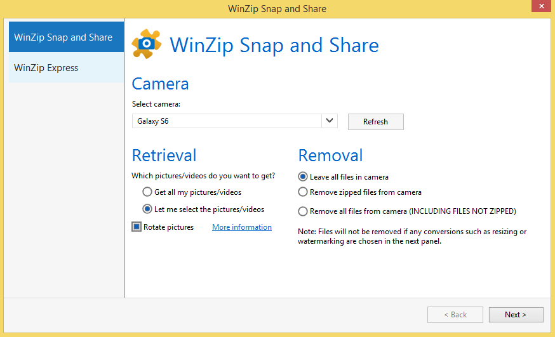Select Remove all files from camera option
Screen dimensions: 555x337
click(303, 211)
